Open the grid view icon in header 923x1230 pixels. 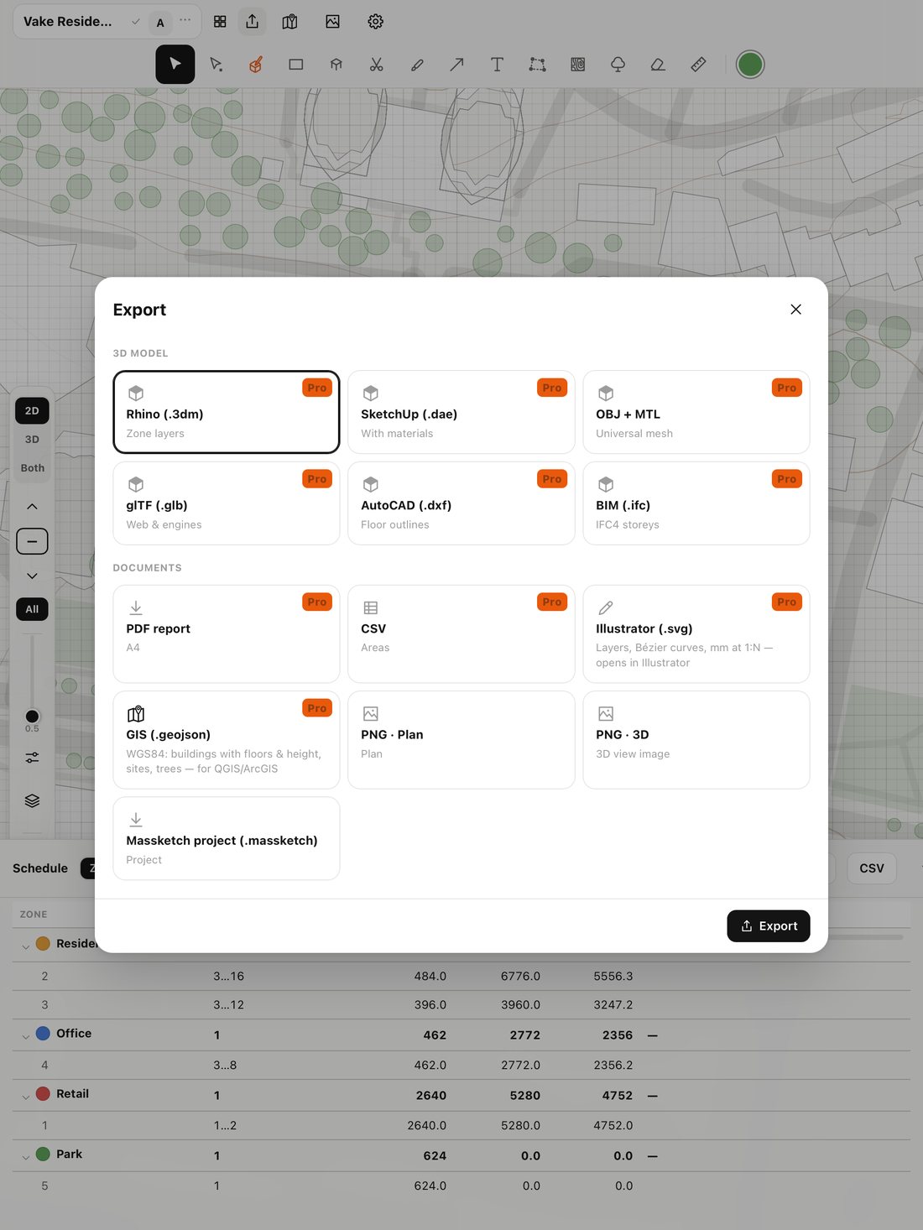(x=220, y=22)
